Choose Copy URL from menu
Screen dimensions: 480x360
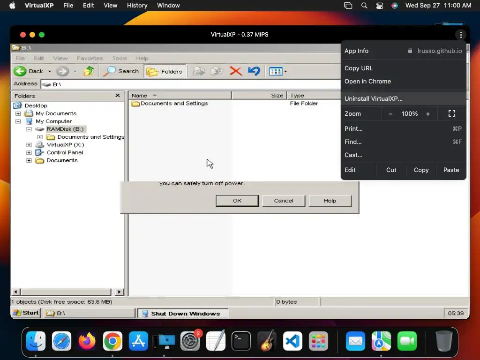(x=403, y=68)
